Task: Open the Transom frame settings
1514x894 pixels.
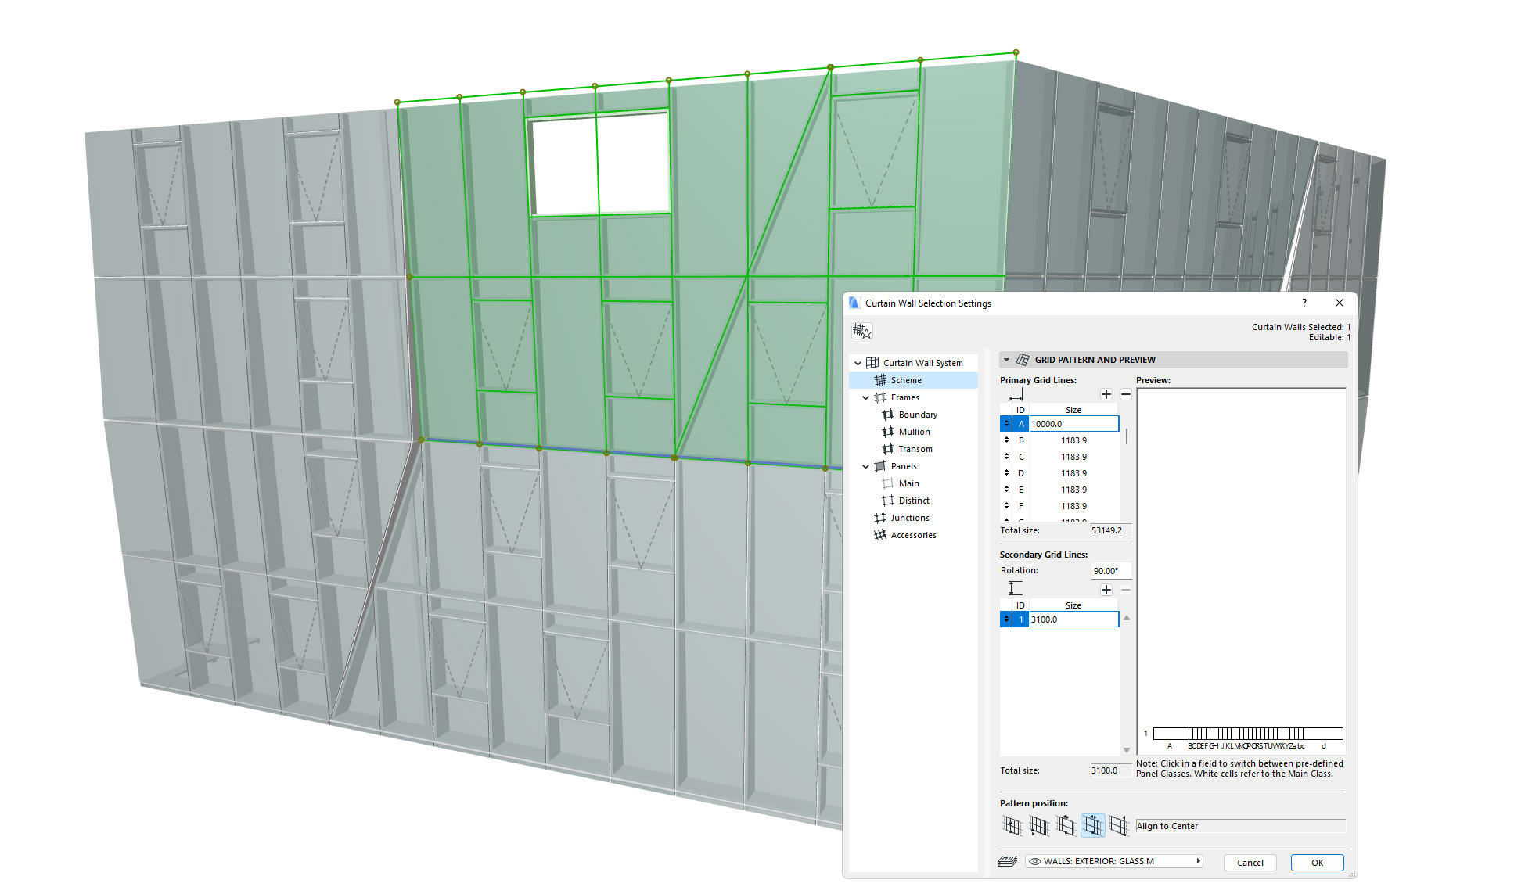Action: pos(915,449)
